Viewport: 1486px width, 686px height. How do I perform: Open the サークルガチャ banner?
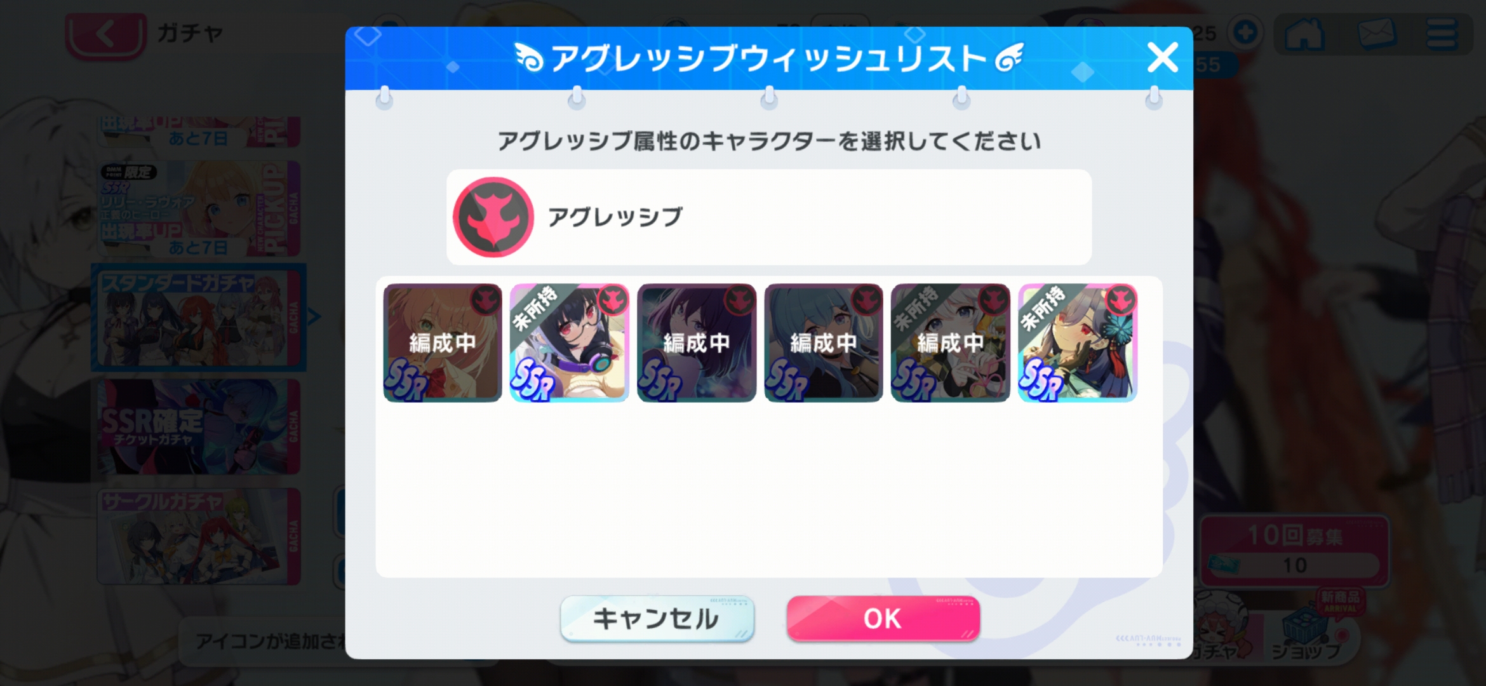coord(199,537)
